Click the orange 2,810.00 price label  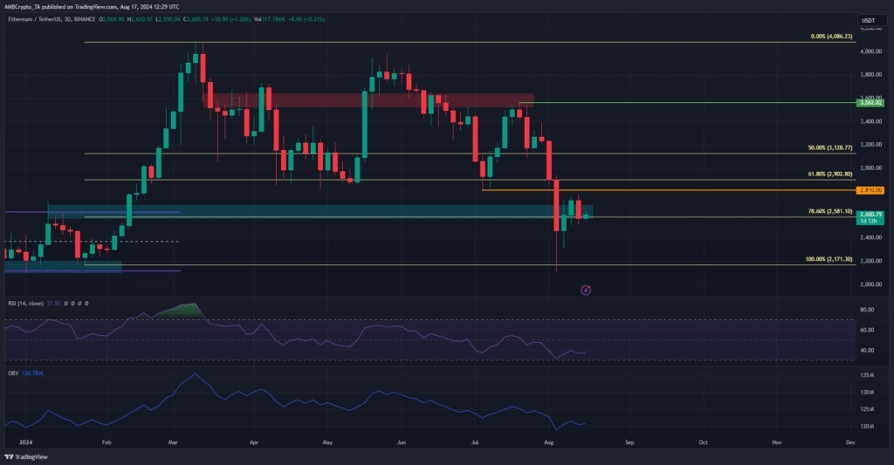point(872,190)
